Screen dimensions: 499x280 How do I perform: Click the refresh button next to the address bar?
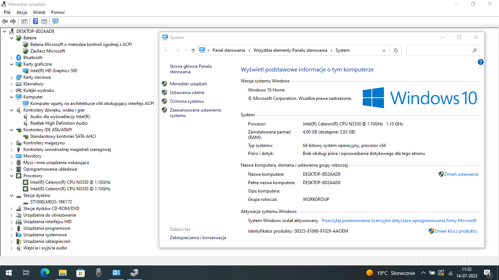[396, 51]
